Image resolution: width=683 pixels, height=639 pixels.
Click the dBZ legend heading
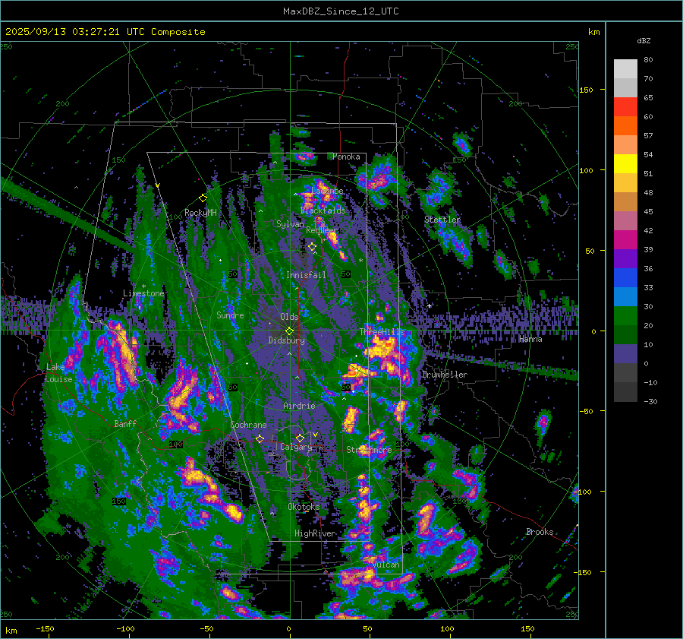coord(644,41)
